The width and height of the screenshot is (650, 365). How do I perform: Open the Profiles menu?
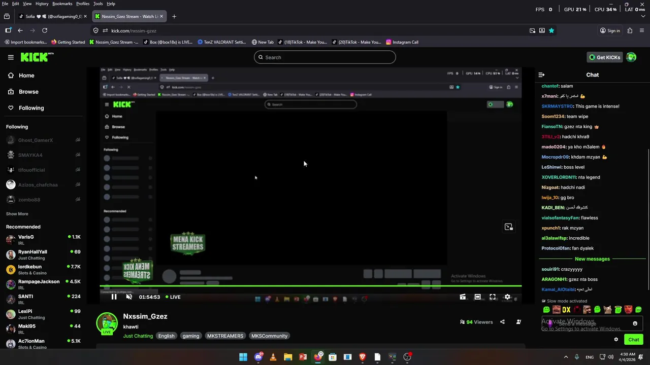point(83,4)
